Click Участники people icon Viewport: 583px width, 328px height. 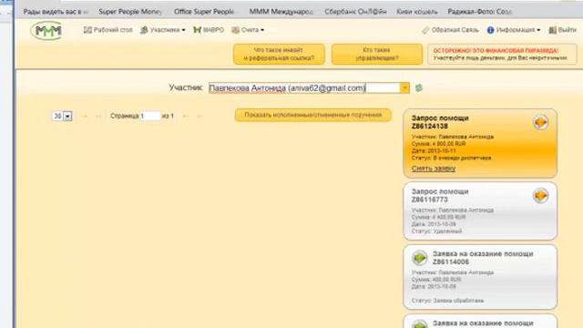144,30
